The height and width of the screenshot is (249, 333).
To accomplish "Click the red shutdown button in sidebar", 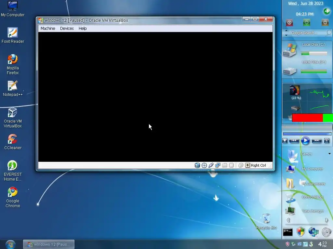I will click(x=289, y=22).
